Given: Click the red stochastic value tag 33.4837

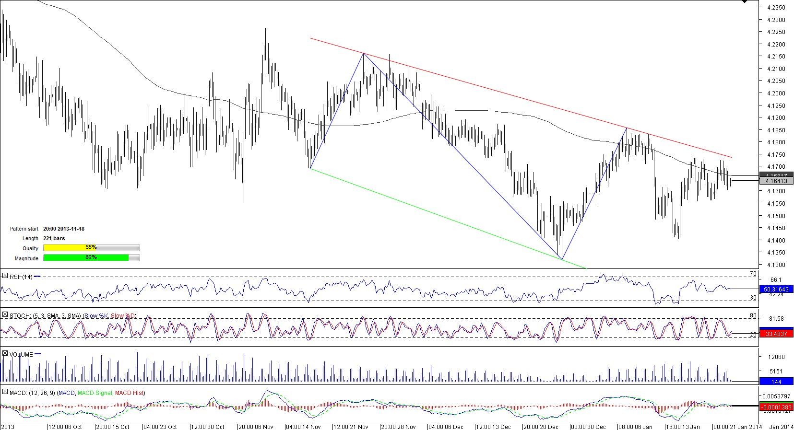Looking at the screenshot, I should (x=776, y=334).
